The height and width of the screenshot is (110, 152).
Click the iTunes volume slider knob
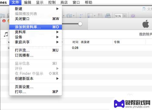pos(80,24)
